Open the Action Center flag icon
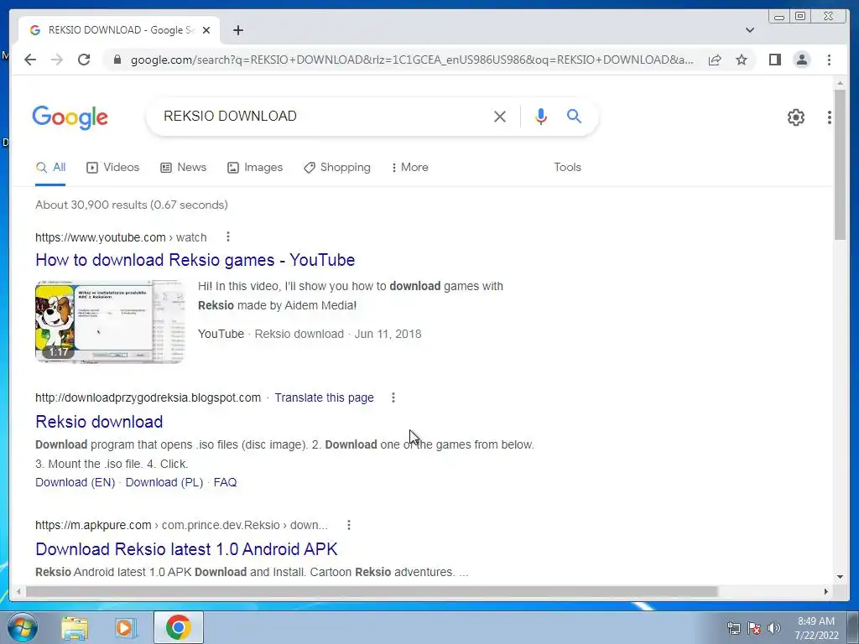The image size is (859, 644). (x=754, y=628)
